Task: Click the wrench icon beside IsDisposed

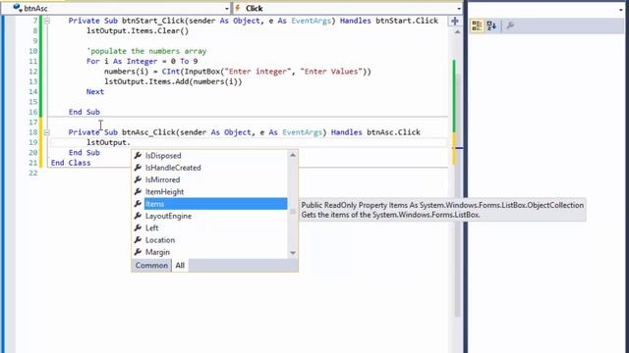Action: (138, 155)
